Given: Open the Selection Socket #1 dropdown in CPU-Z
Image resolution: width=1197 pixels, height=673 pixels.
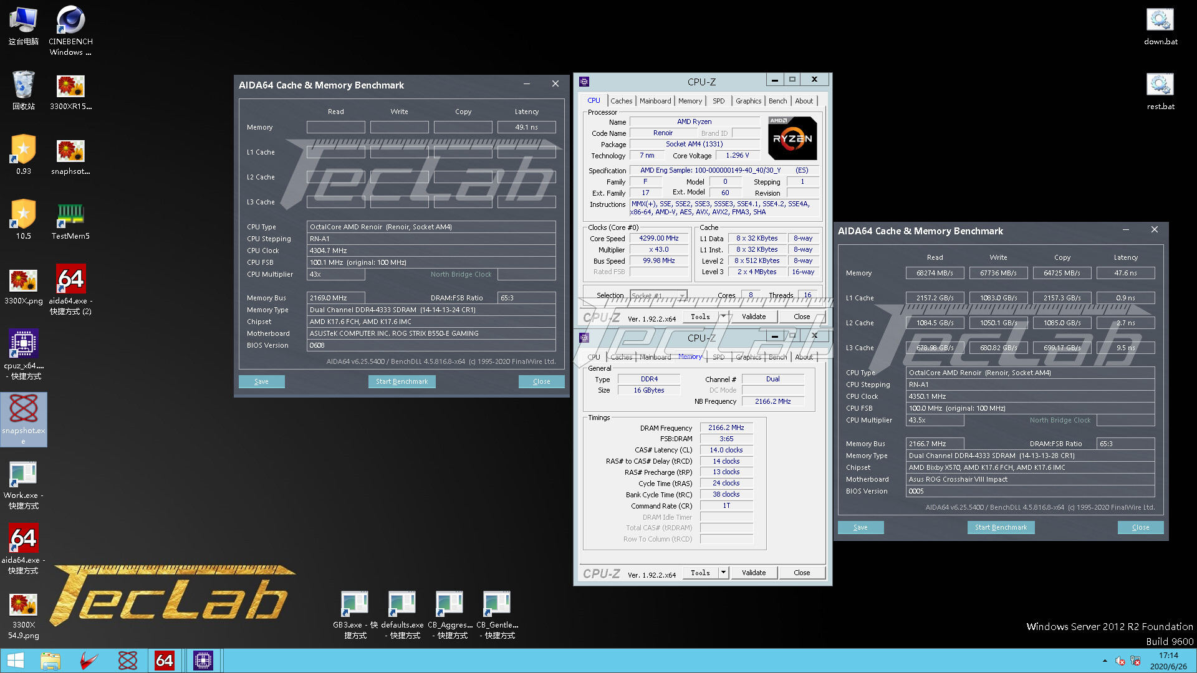Looking at the screenshot, I should [x=658, y=295].
